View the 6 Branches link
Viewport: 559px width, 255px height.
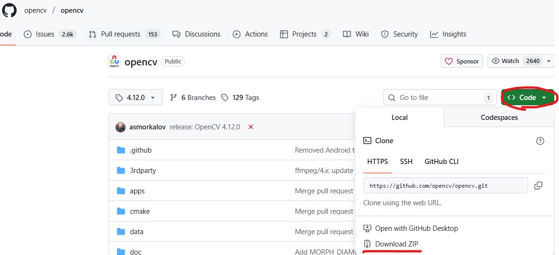click(x=193, y=97)
